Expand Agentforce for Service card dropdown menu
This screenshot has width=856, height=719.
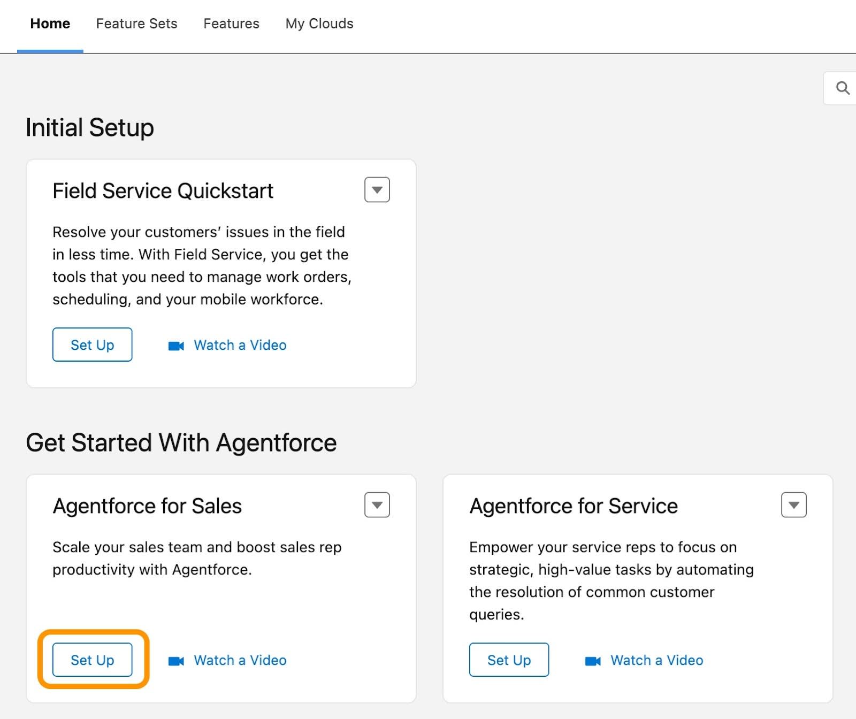(x=794, y=505)
